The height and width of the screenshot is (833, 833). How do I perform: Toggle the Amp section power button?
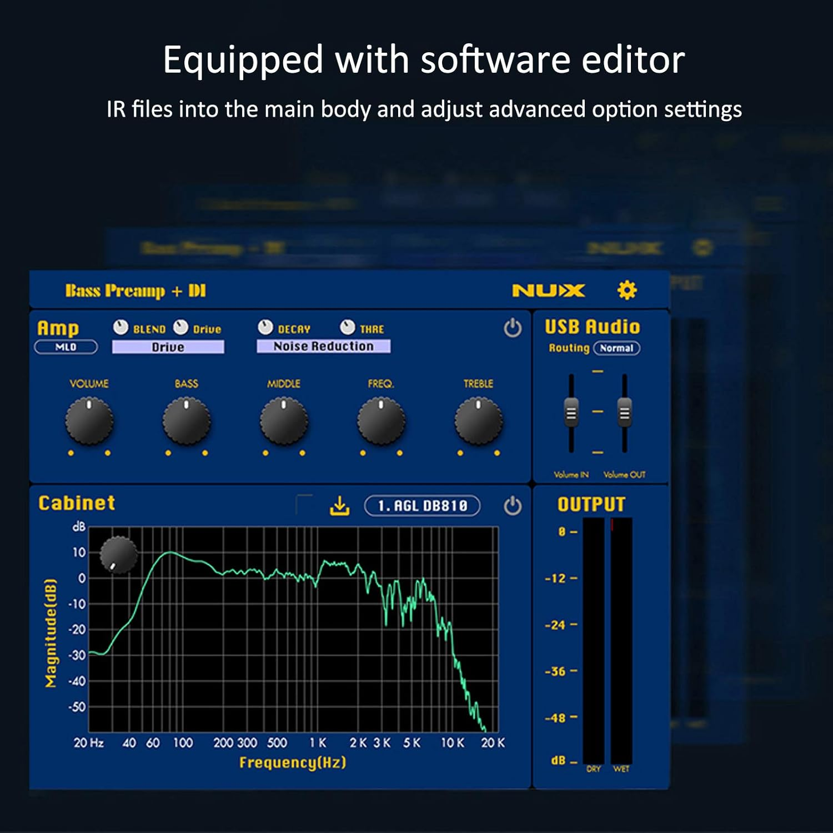512,328
